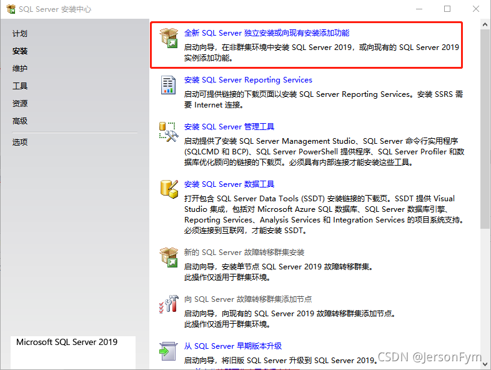Click the description starting 启动提供了安装 SQL Server Management Studio
The width and height of the screenshot is (491, 370).
pos(324,152)
